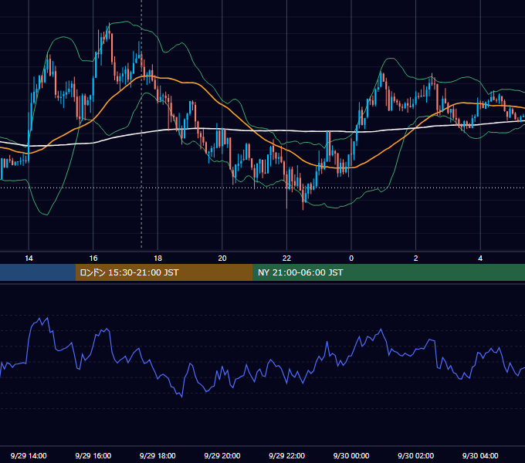Click the 9/29 20:00 date label

click(x=222, y=455)
